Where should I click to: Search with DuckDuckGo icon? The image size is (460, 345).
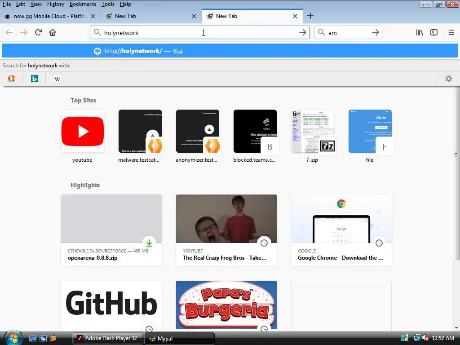(12, 79)
